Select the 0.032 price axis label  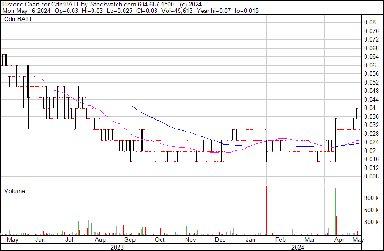point(372,125)
